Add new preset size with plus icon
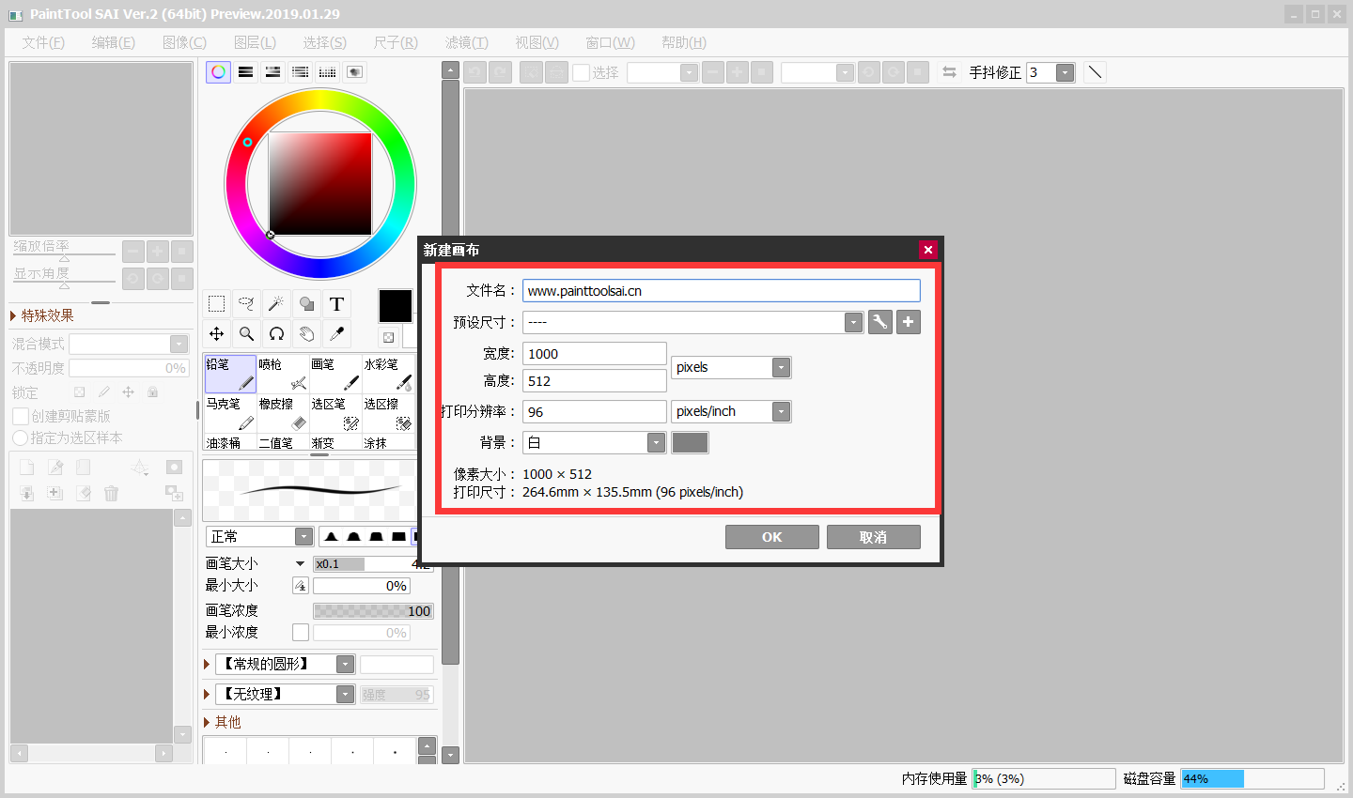 point(909,322)
